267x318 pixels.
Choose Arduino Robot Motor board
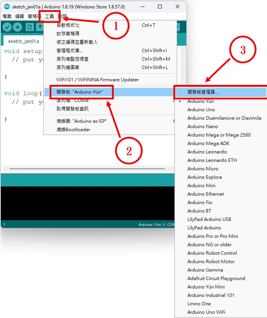click(221, 262)
